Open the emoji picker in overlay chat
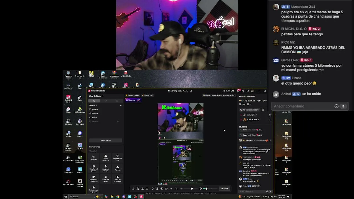This screenshot has height=199, width=354. (336, 106)
